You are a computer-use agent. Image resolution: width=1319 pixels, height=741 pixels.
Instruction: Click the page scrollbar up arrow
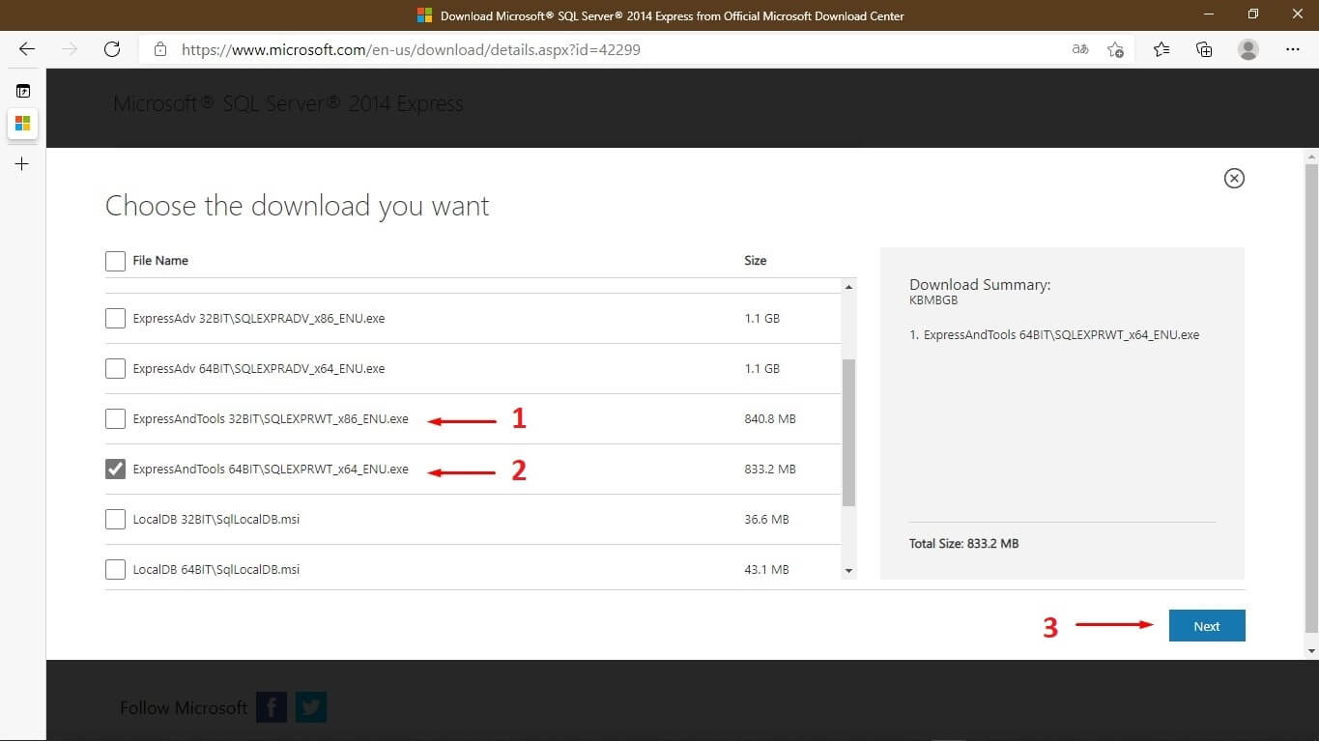coord(1311,156)
